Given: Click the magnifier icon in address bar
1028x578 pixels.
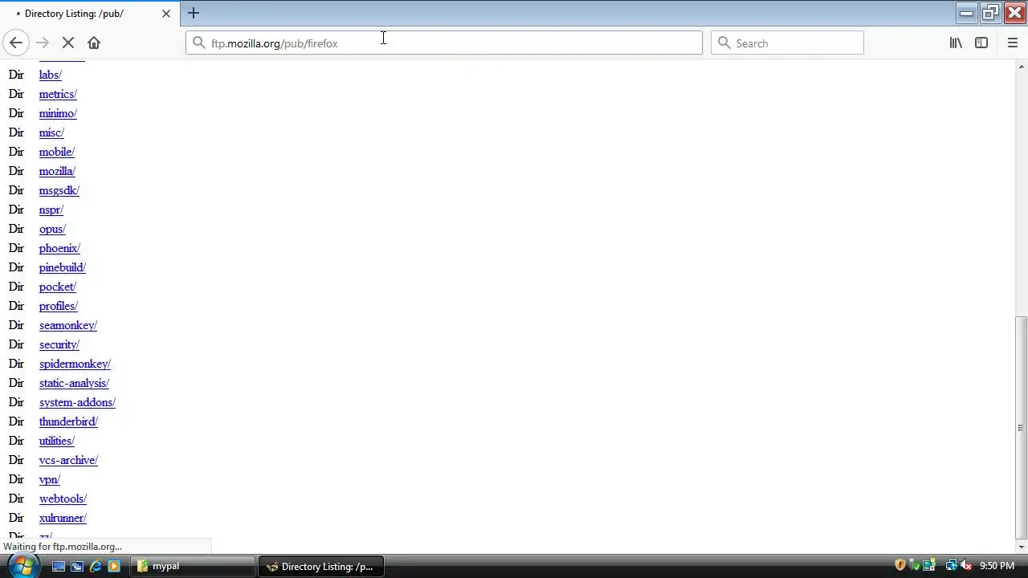Looking at the screenshot, I should point(199,43).
